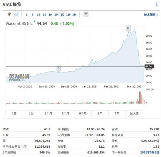The height and width of the screenshot is (157, 161).
Task: Switch range to 6个月
Action: tap(83, 113)
